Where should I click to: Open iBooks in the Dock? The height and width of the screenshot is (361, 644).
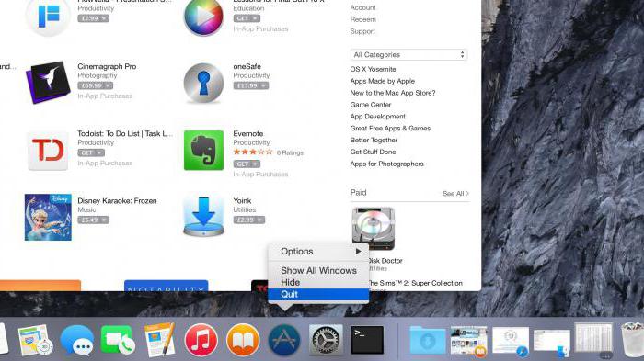[243, 340]
